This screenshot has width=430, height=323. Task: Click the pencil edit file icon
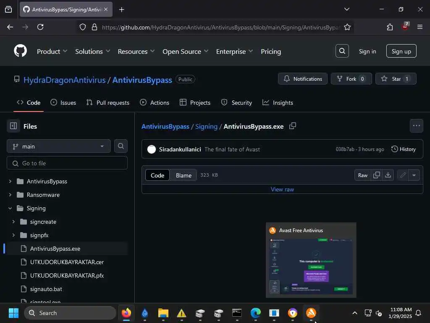(403, 175)
